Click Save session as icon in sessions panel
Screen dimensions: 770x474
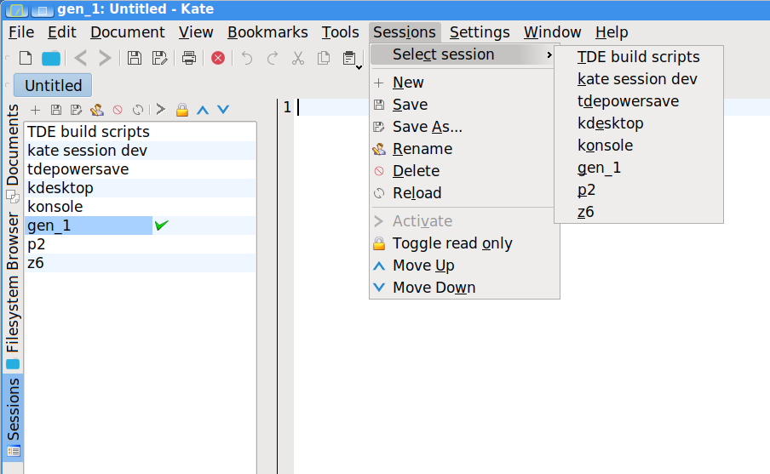[76, 110]
